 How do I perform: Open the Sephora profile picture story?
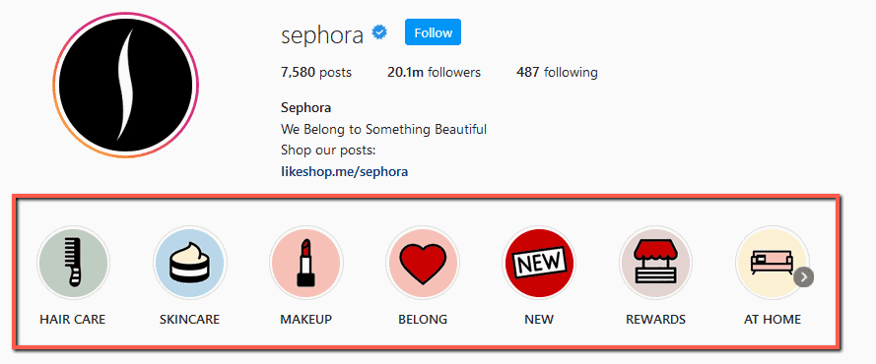coord(126,86)
